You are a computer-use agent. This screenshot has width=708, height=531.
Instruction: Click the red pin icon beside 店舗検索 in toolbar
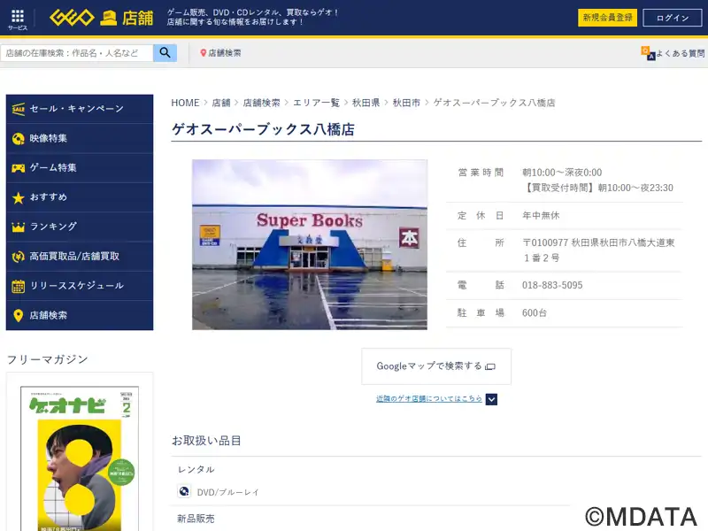pyautogui.click(x=204, y=53)
